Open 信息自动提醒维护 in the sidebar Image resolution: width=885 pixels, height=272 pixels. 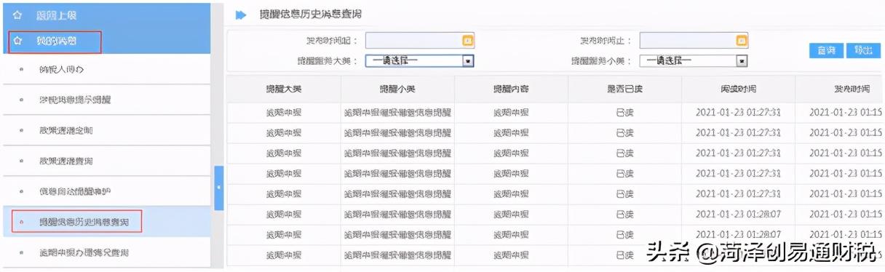pyautogui.click(x=75, y=191)
